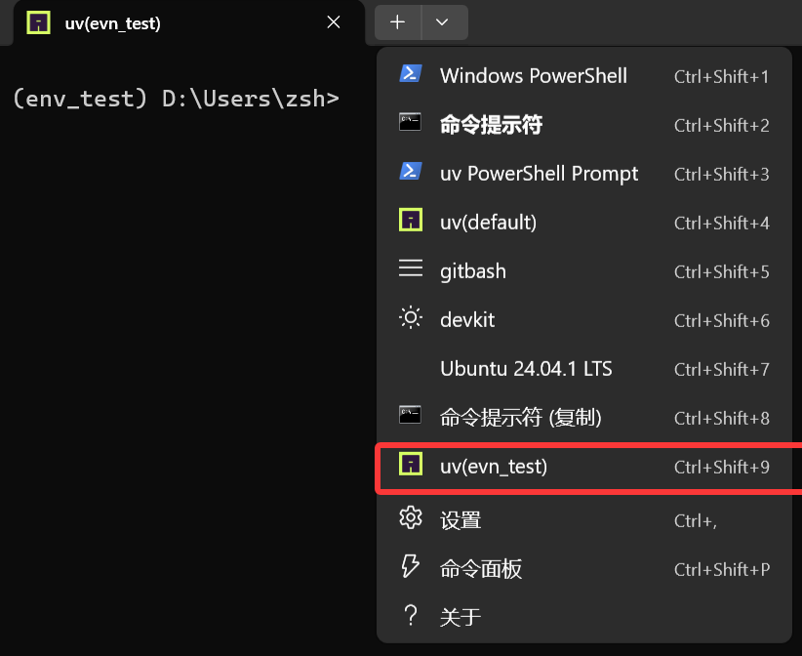Viewport: 802px width, 656px height.
Task: Click the uv icon on the uv(evn_test) tab
Action: click(x=38, y=23)
